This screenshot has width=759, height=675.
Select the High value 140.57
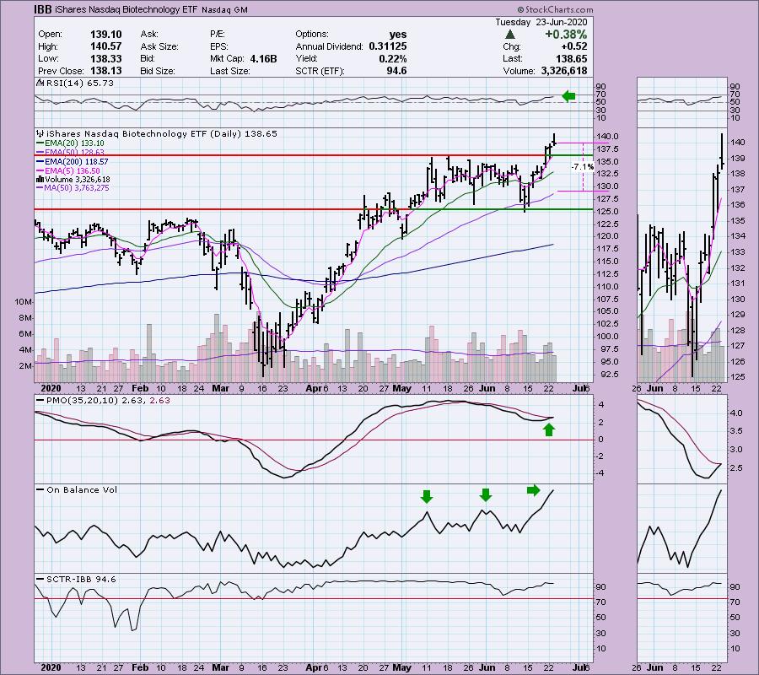(106, 46)
